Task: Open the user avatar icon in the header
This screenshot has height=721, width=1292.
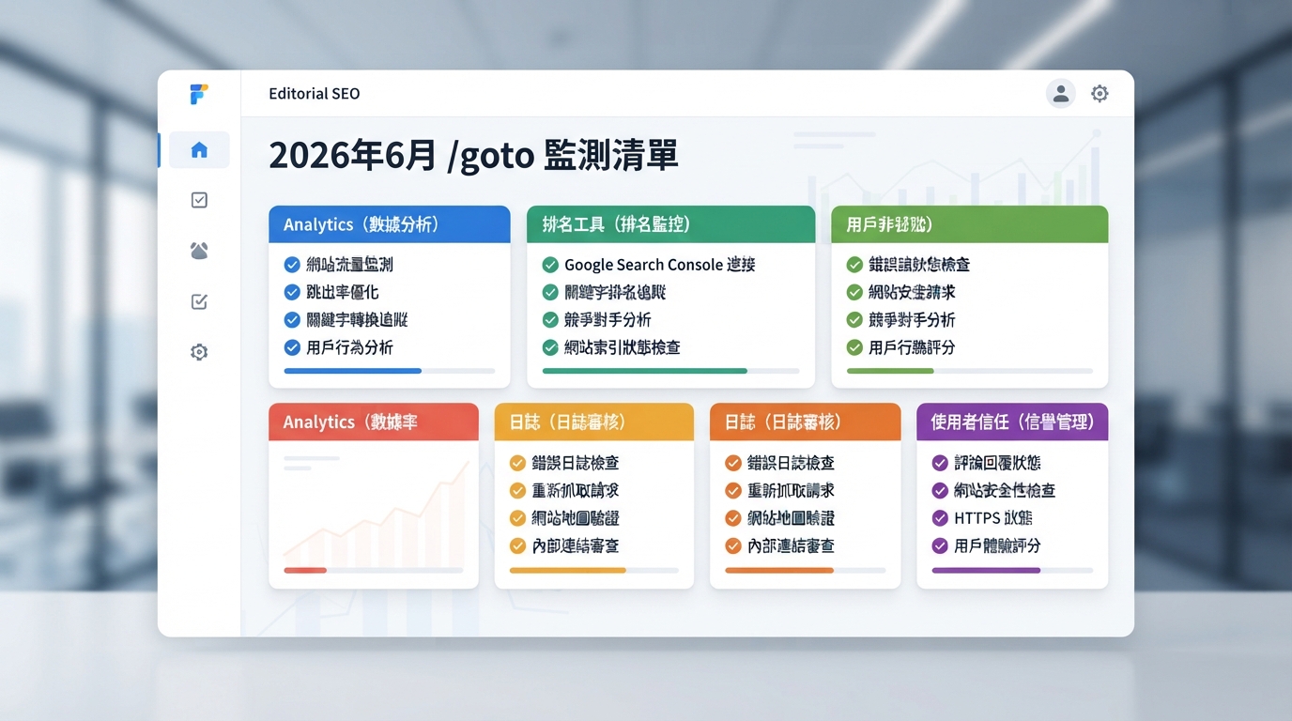Action: coord(1061,94)
